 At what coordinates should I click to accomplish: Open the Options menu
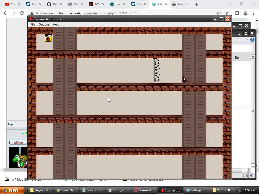[44, 25]
